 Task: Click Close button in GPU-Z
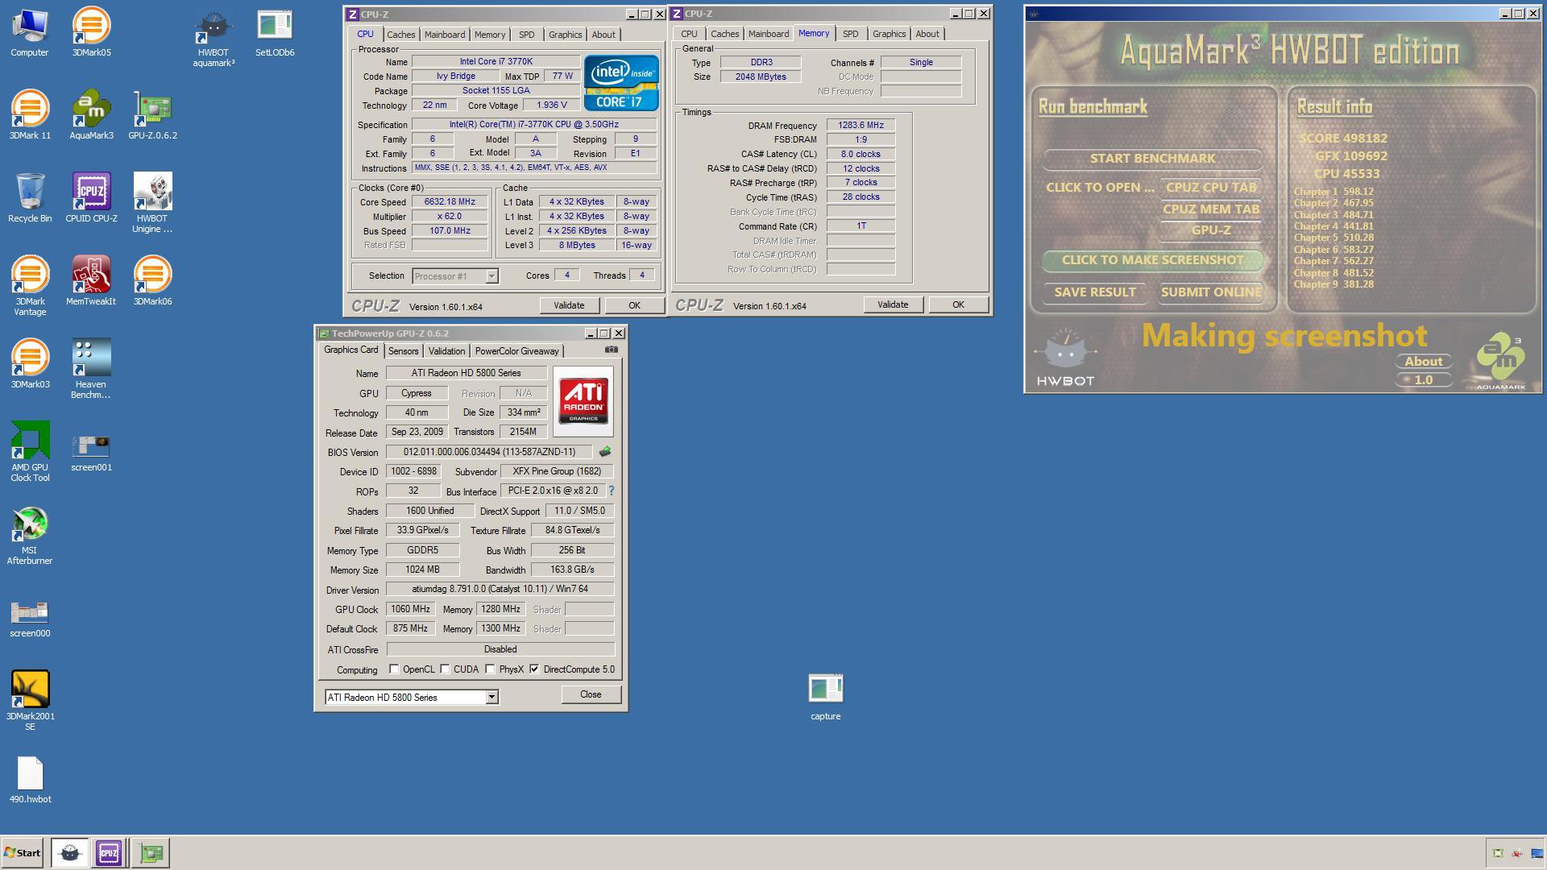[591, 694]
